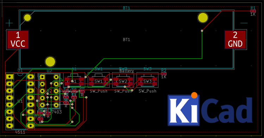Select the R2 resistor pad
The image size is (264, 138).
pos(164,73)
